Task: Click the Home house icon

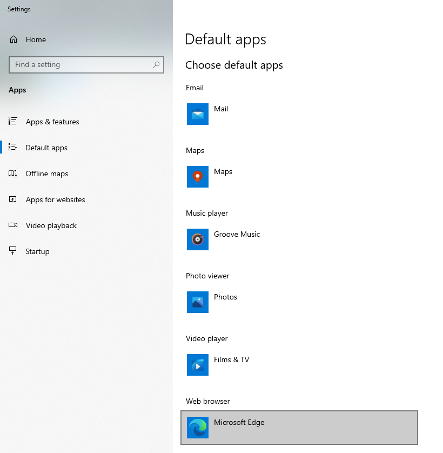Action: 14,39
